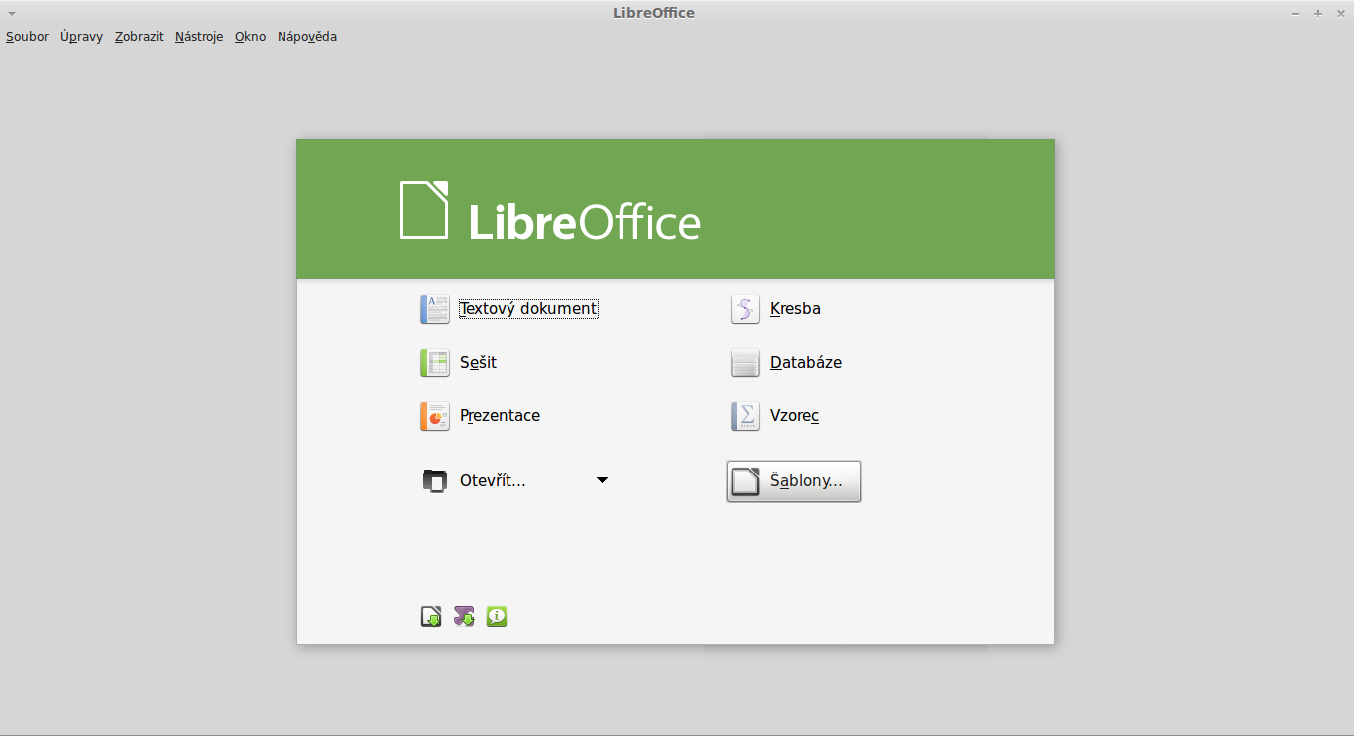Click the Prezentace slideshow icon
Image resolution: width=1354 pixels, height=736 pixels.
(435, 416)
